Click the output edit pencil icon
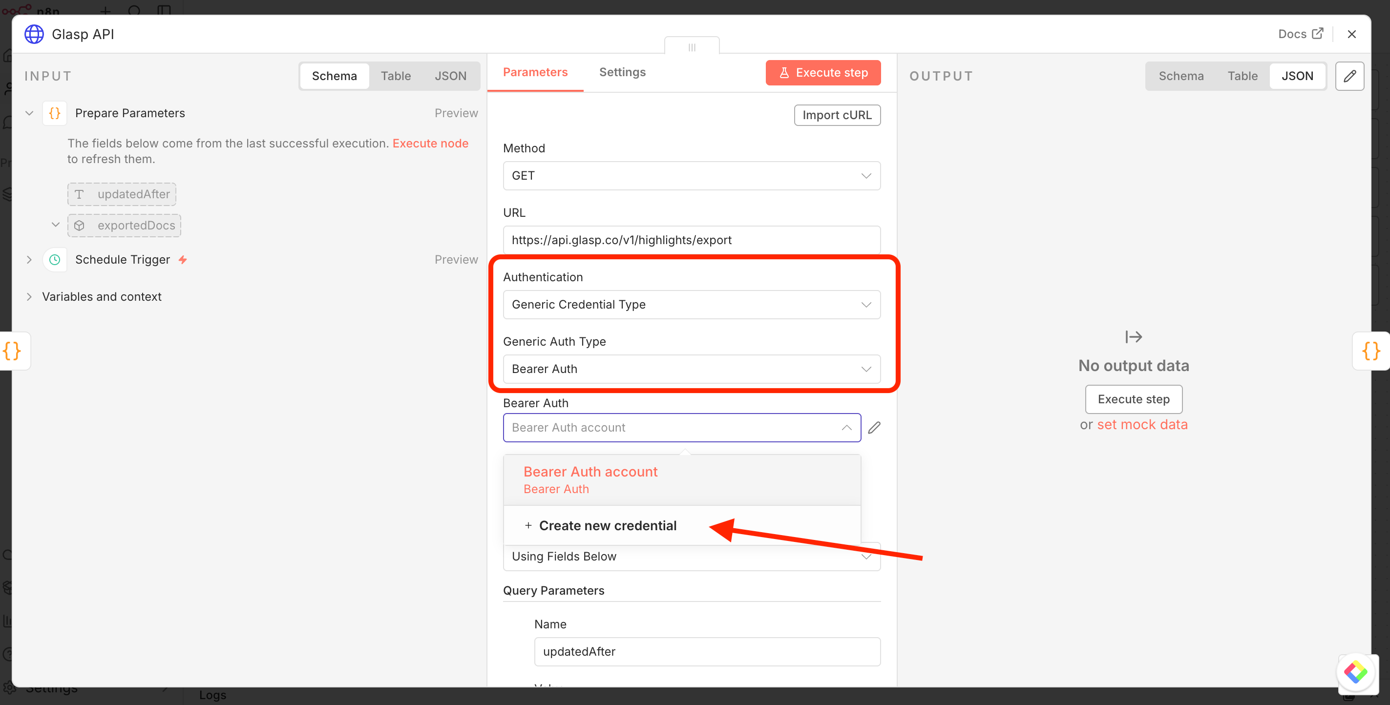 click(1349, 76)
